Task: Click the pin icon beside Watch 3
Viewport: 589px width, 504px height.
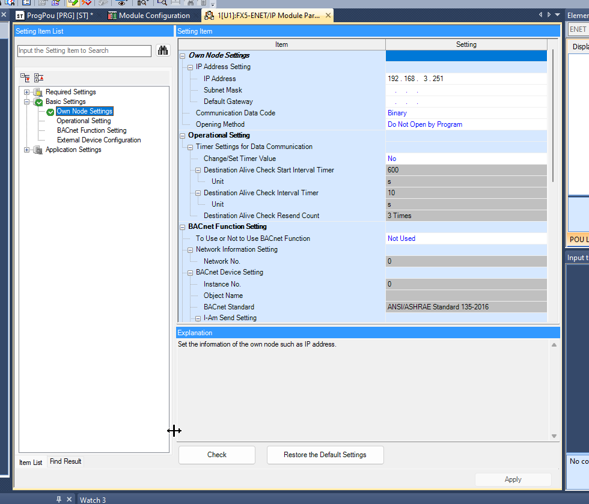Action: (x=59, y=499)
